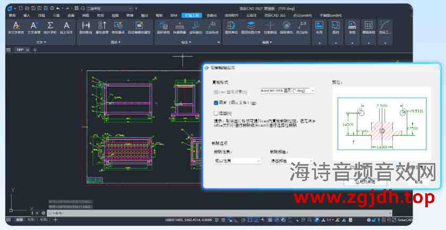Image resolution: width=446 pixels, height=230 pixels.
Task: Open the workspace selector dropdown in title bar
Action: (109, 8)
